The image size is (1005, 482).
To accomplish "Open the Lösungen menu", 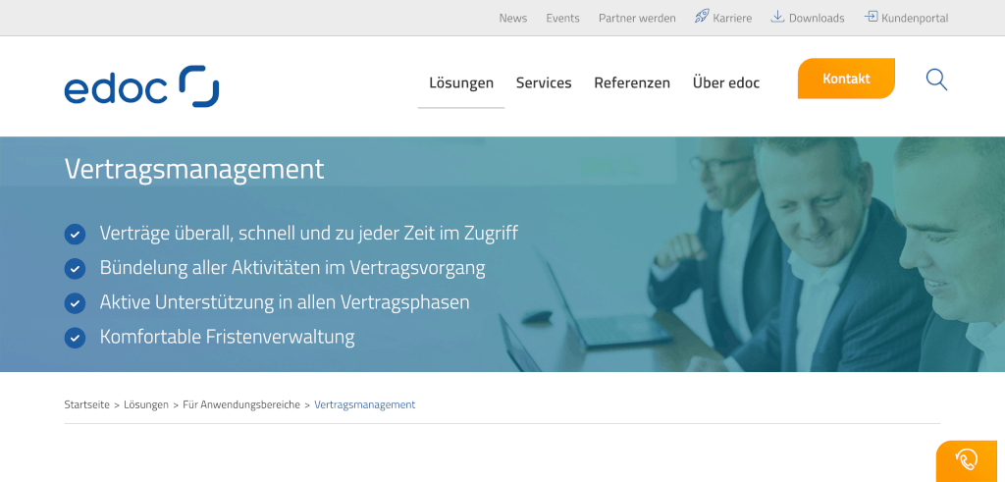I will 461,82.
